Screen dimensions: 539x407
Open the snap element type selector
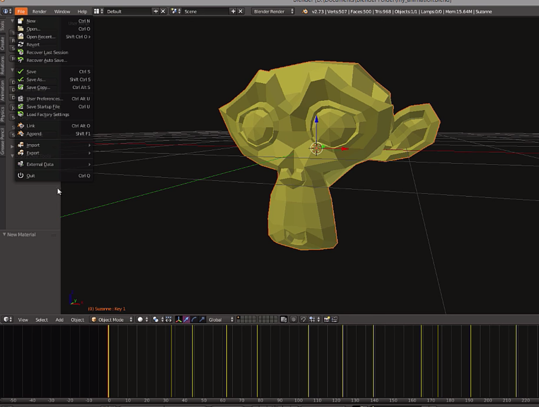[x=315, y=319]
